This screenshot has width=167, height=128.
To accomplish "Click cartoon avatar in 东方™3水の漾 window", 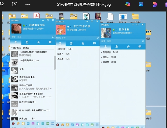I will coord(61,30).
